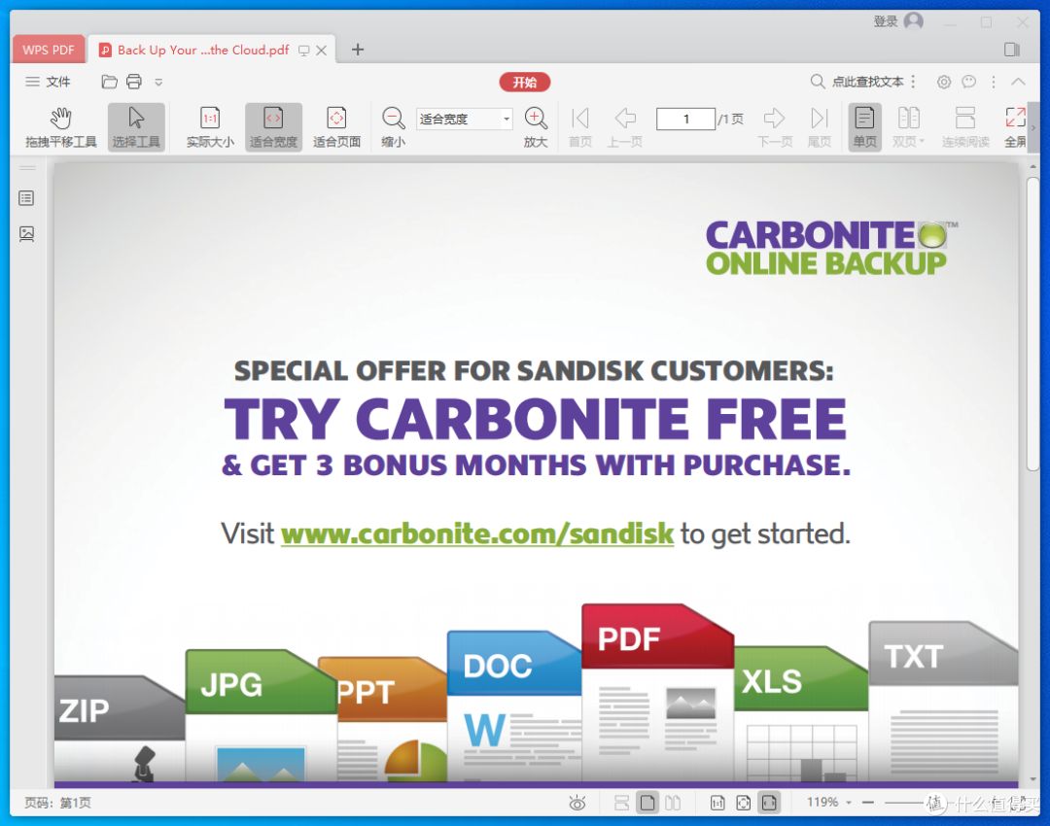Enable continuous reading (连续阅读)
Image resolution: width=1050 pixels, height=826 pixels.
coord(965,127)
